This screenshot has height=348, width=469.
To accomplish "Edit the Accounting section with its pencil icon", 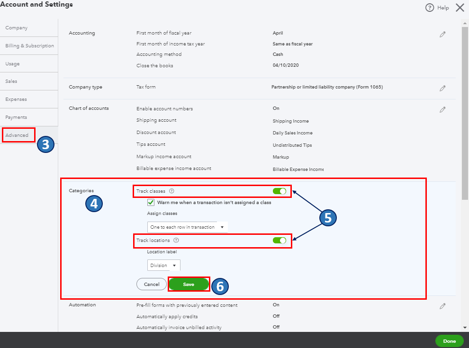I will 442,35.
